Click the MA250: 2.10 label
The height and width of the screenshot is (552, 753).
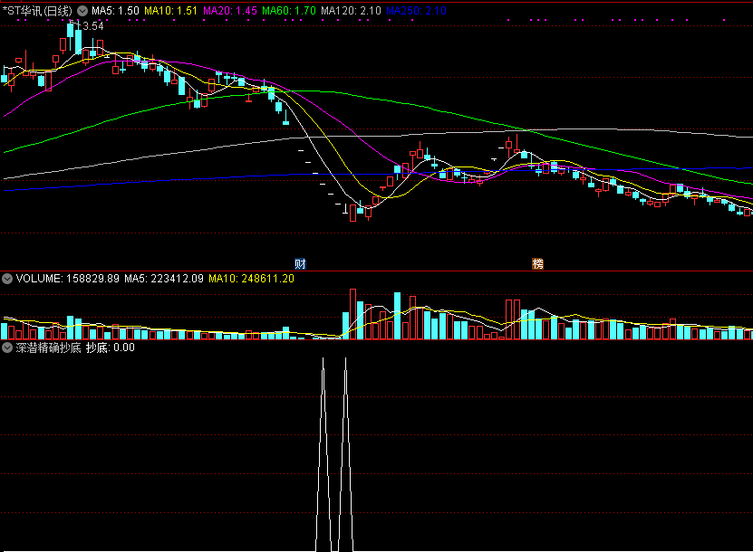coord(416,11)
